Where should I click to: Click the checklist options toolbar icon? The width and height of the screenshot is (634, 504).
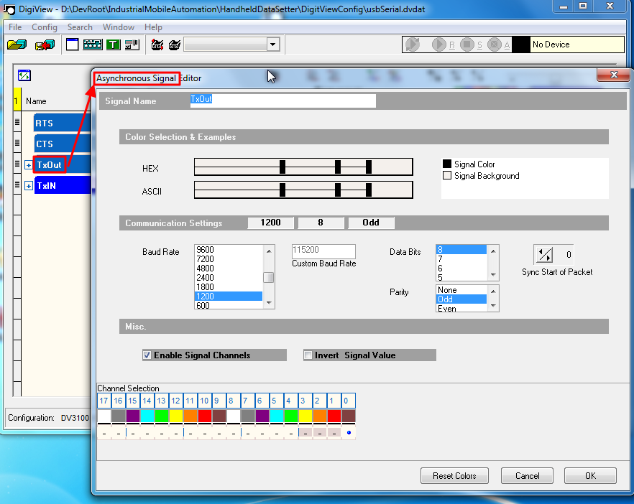(x=132, y=45)
